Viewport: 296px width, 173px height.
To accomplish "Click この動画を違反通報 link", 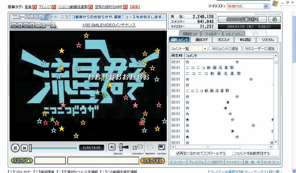I will tap(121, 172).
